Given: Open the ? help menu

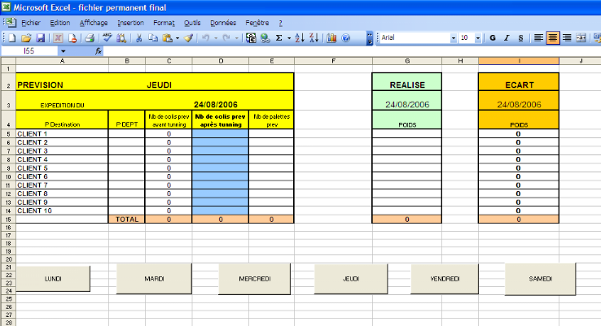Looking at the screenshot, I should tap(281, 23).
